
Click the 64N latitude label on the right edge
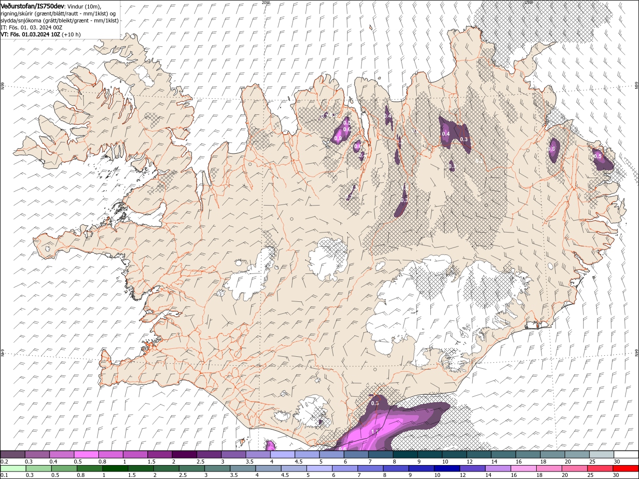[637, 352]
